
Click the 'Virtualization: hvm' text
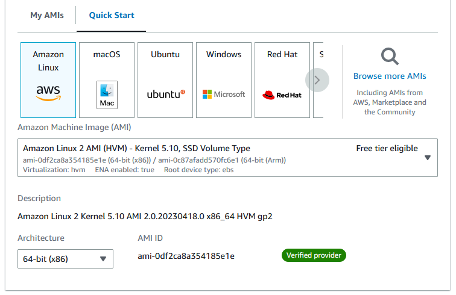click(x=54, y=170)
